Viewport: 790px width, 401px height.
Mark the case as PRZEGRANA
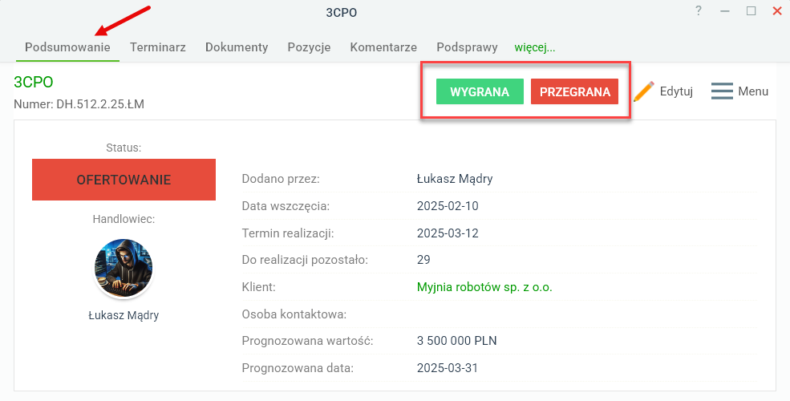574,91
